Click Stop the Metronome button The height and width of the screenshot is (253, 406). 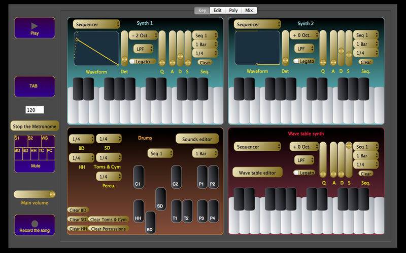click(35, 126)
